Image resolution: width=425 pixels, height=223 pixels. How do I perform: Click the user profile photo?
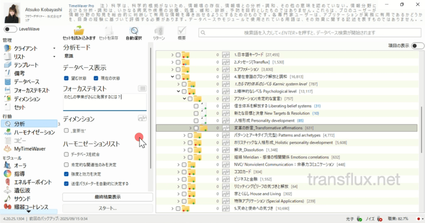[12, 13]
